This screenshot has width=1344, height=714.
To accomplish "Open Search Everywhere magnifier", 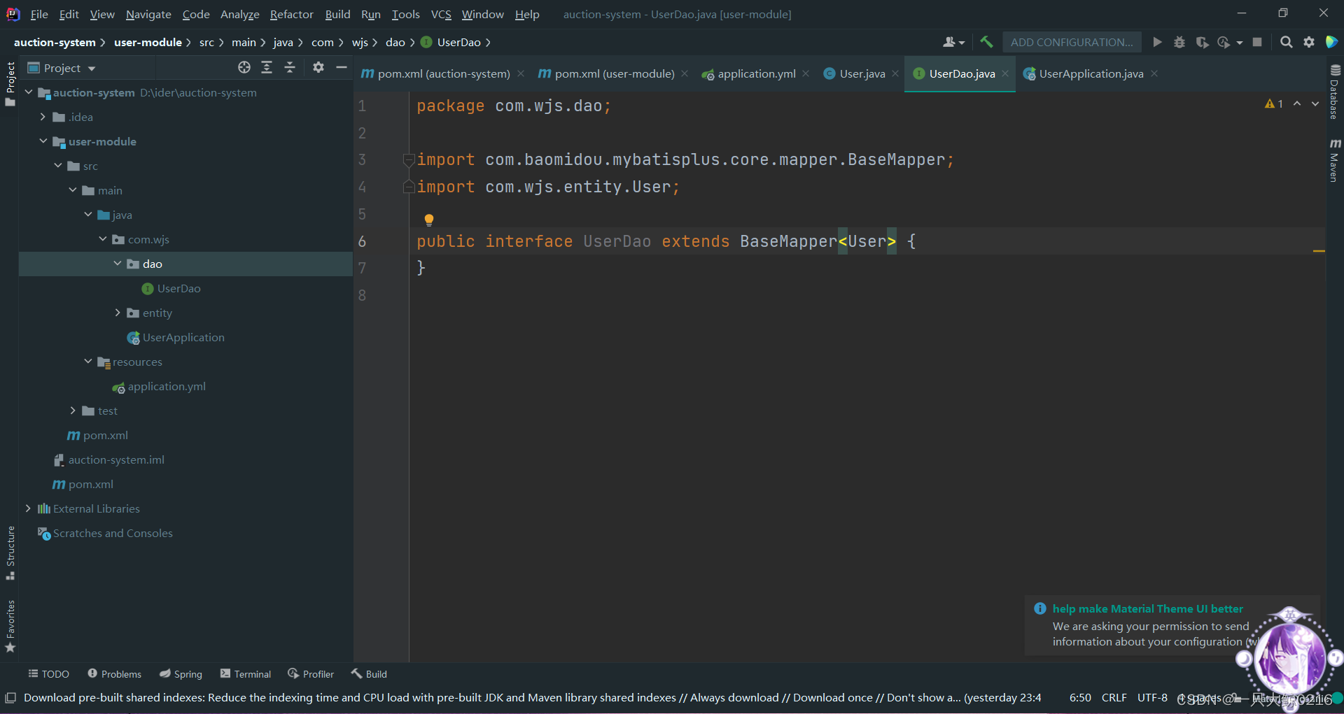I will tap(1287, 42).
